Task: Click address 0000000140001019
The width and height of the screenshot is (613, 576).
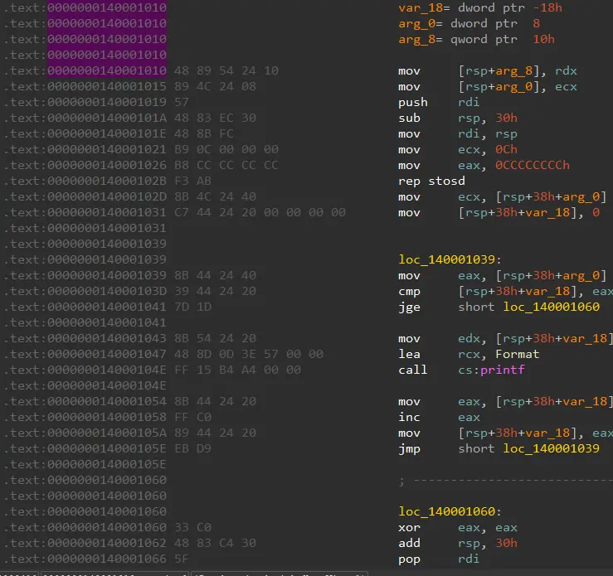Action: [107, 102]
